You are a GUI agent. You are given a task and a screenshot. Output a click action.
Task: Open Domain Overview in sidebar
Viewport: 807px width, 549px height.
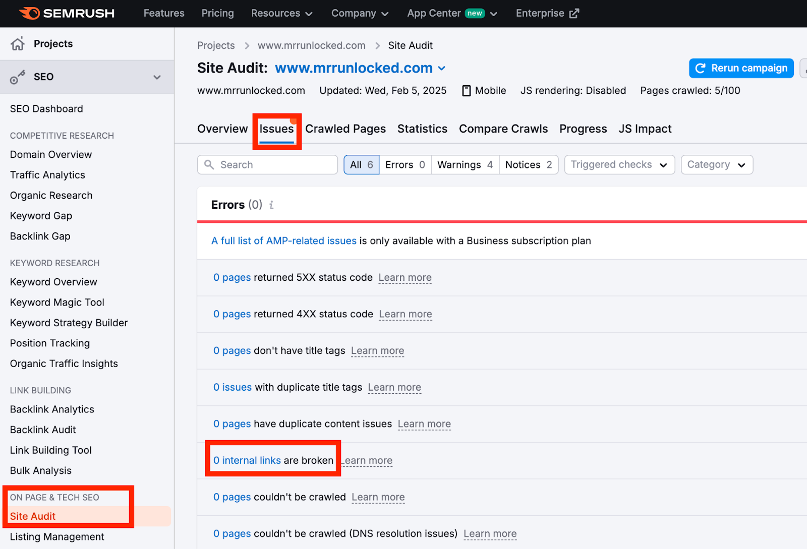pos(51,154)
